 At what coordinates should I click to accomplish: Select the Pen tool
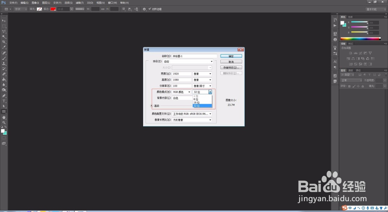pos(4,96)
